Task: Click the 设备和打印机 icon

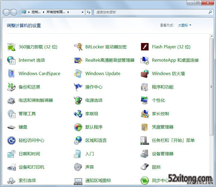Action: pos(11,167)
